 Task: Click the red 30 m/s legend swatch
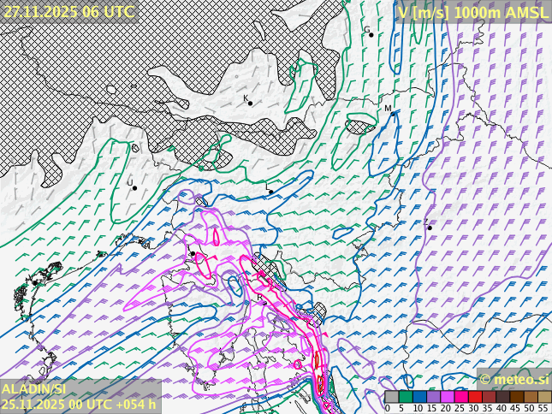(475, 397)
